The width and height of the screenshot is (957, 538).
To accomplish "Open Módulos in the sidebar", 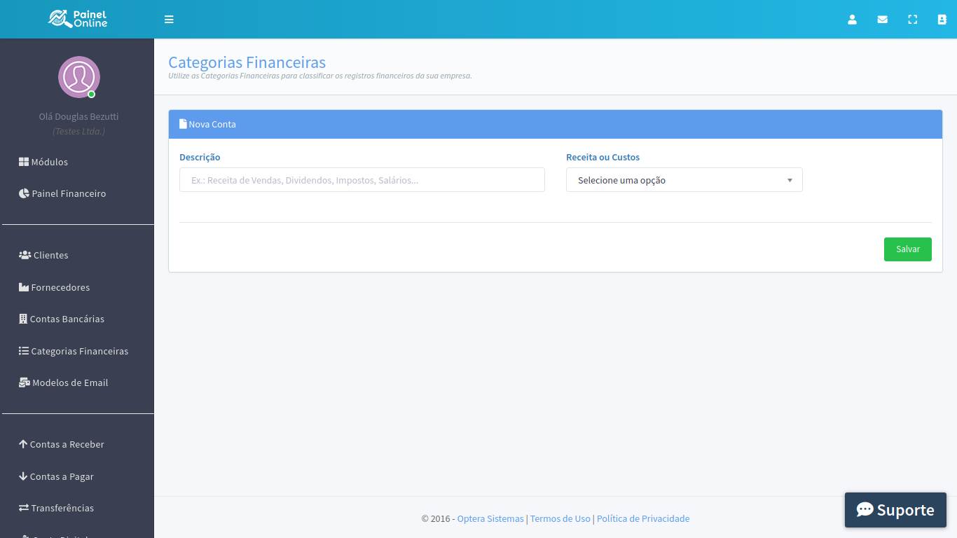I will click(x=43, y=162).
